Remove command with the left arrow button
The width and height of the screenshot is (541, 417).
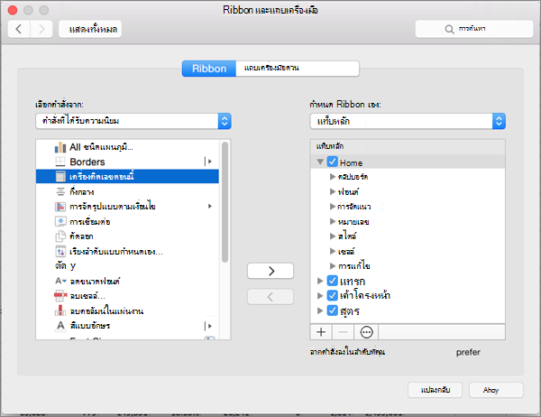click(x=270, y=297)
